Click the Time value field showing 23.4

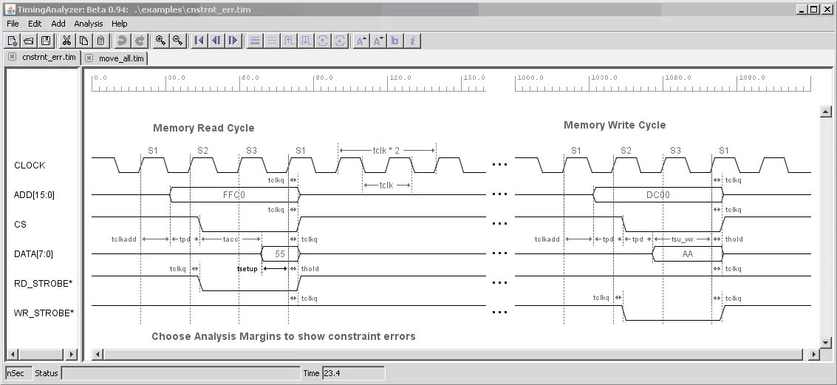pyautogui.click(x=353, y=373)
